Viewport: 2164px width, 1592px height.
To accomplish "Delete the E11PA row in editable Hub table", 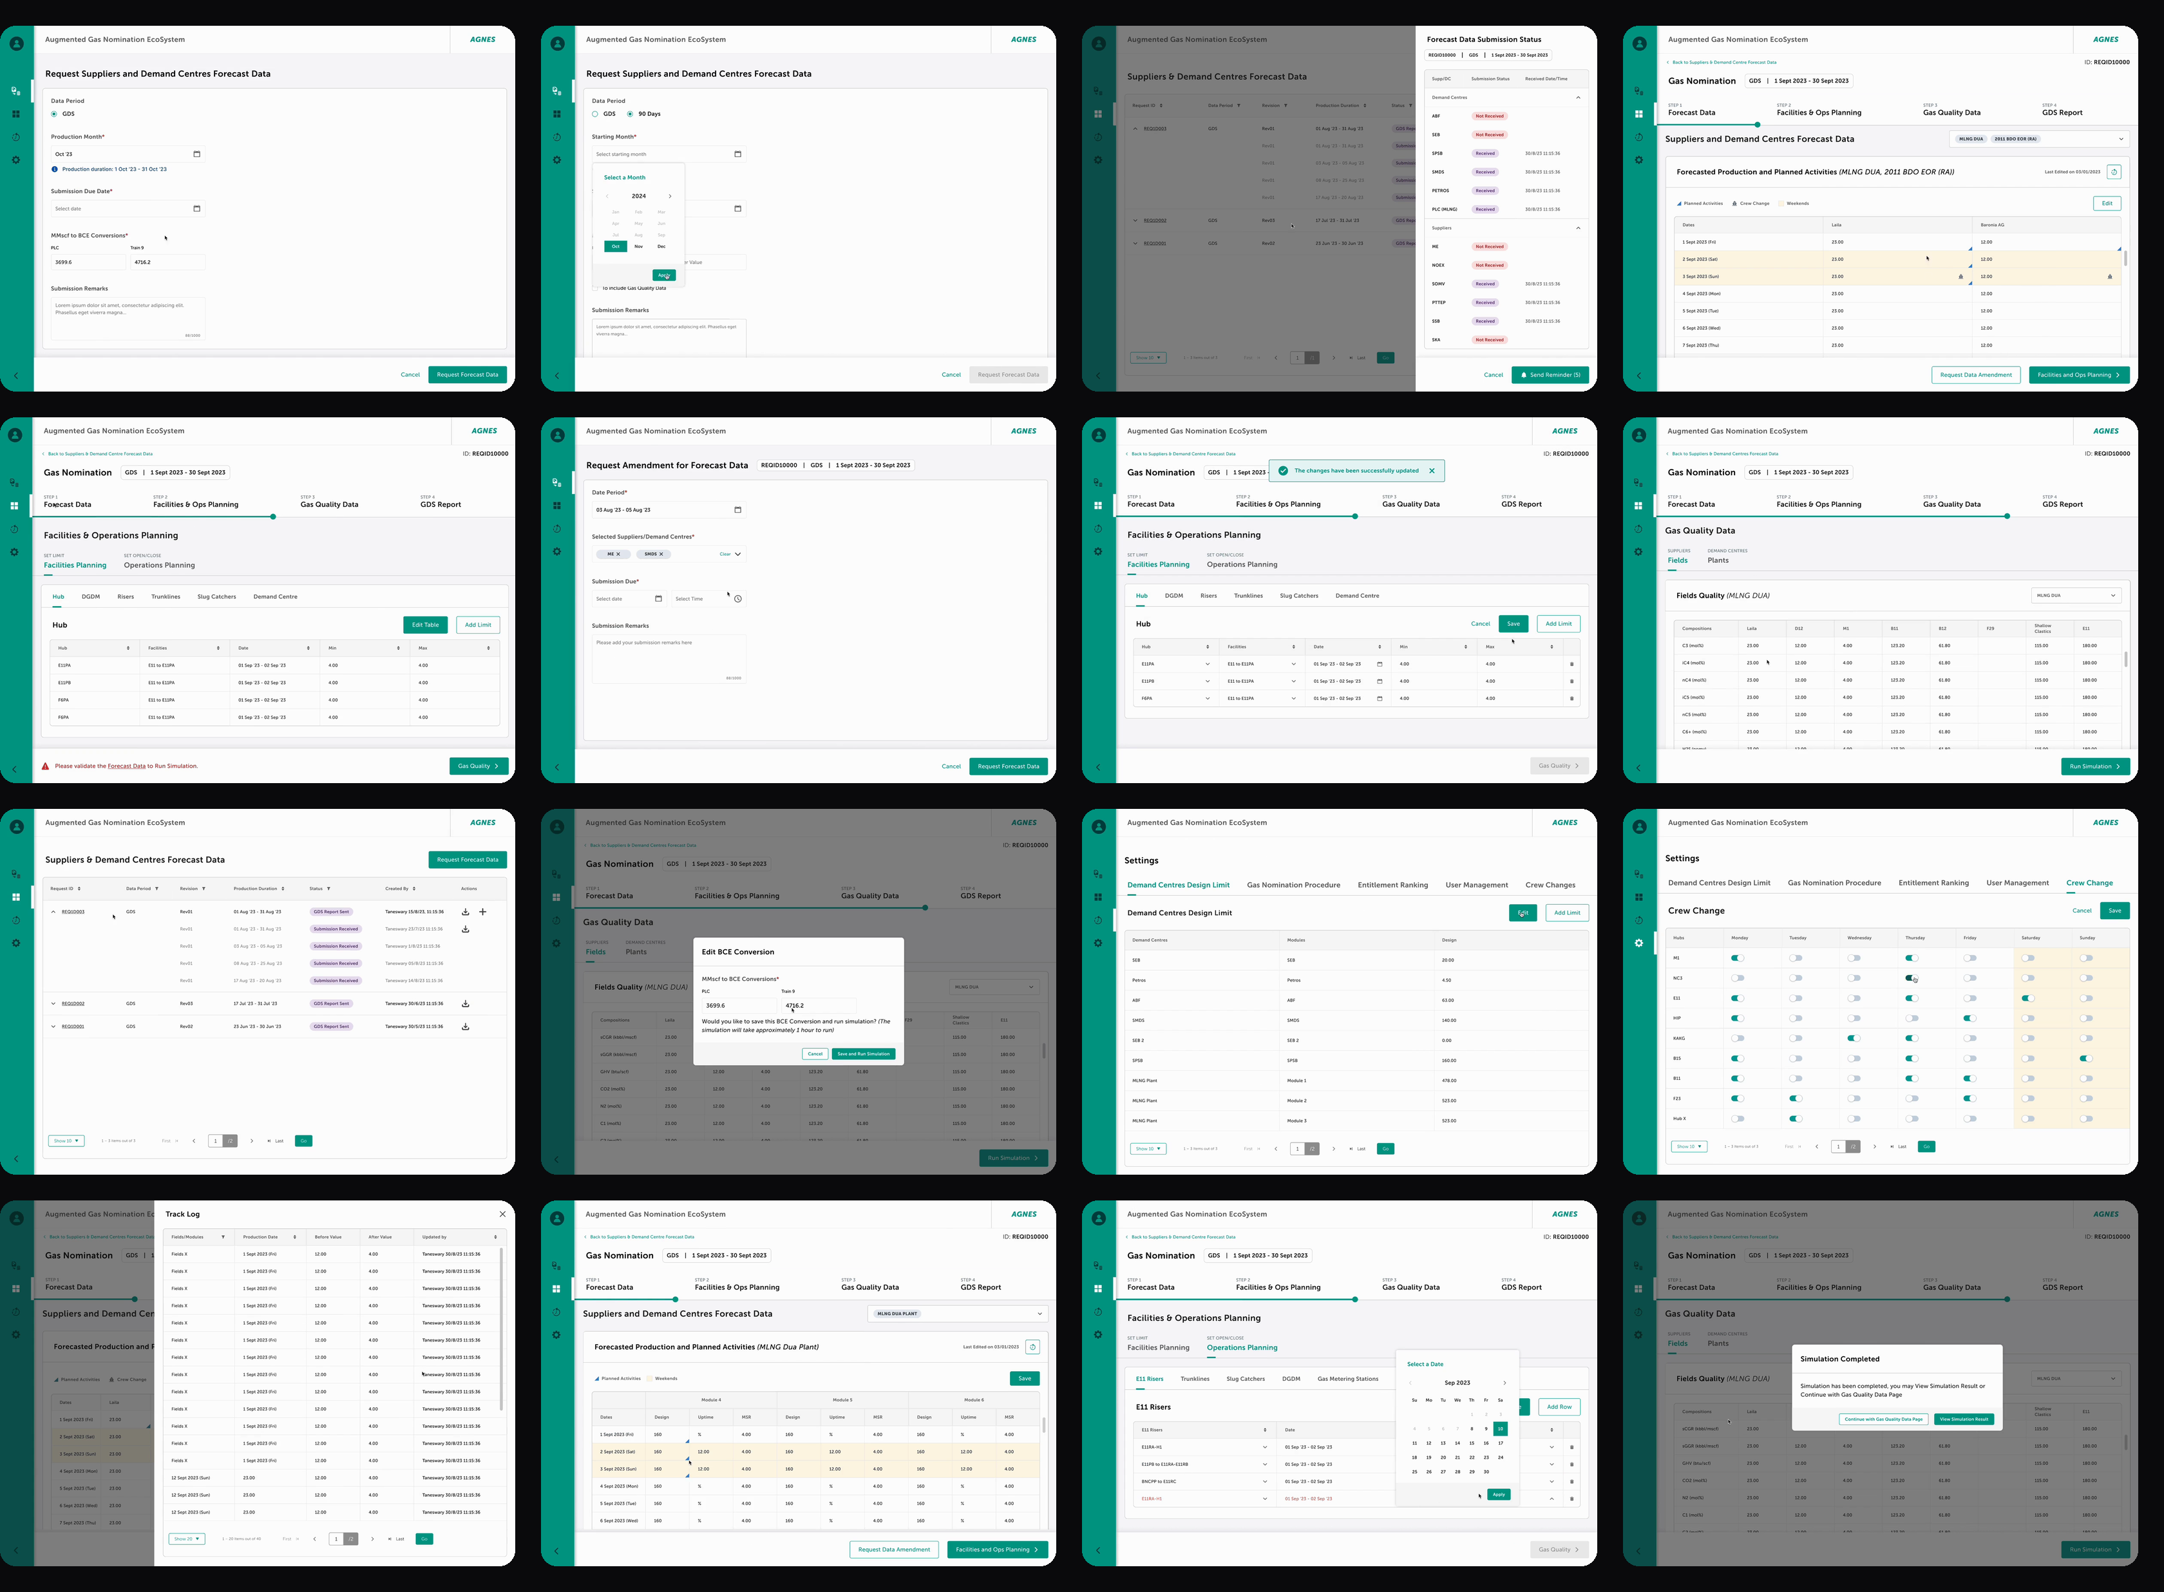I will point(1572,664).
